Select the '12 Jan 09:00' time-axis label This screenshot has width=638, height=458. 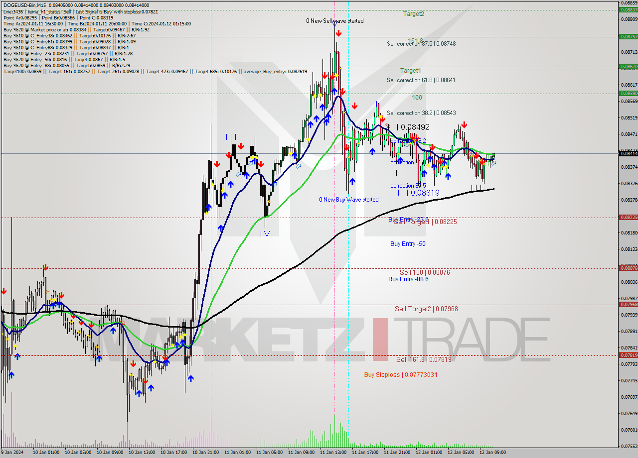(x=492, y=453)
